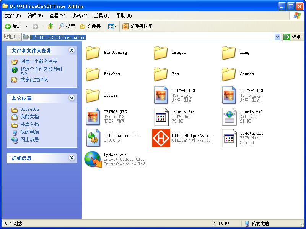This screenshot has height=229, width=306.
Task: Select the Styles folder icon
Action: [93, 96]
